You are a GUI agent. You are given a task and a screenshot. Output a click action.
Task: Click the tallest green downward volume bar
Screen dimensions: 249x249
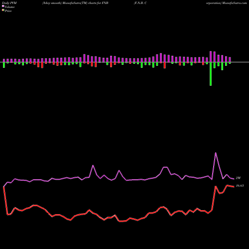click(x=211, y=74)
